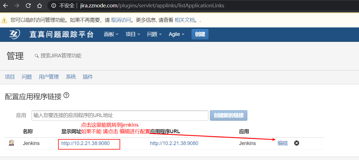The height and width of the screenshot is (160, 359).
Task: Open the 插件 admin tab
Action: (x=88, y=77)
